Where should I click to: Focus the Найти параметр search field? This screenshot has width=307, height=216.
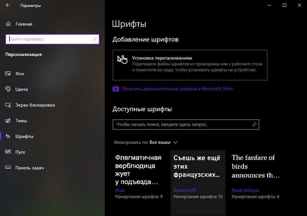52,39
